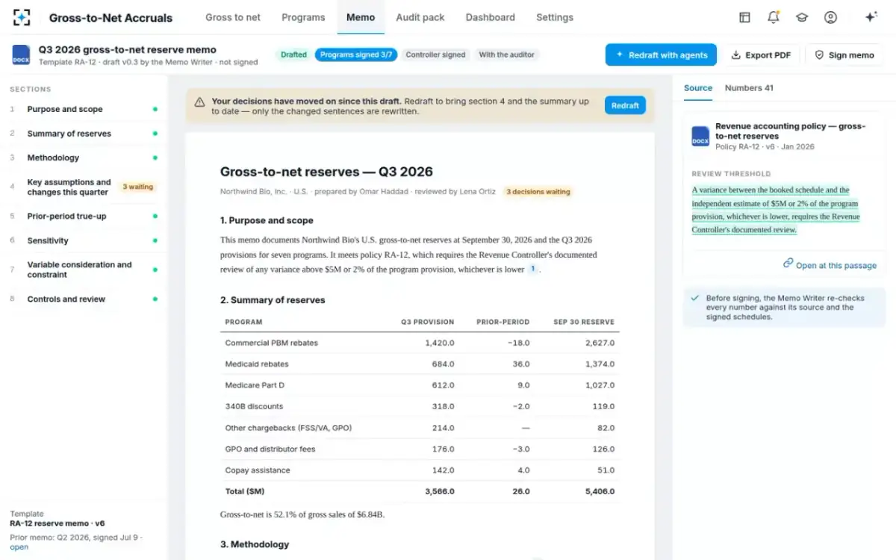896x560 pixels.
Task: Click the DOCX icon on the policy source card
Action: point(700,136)
